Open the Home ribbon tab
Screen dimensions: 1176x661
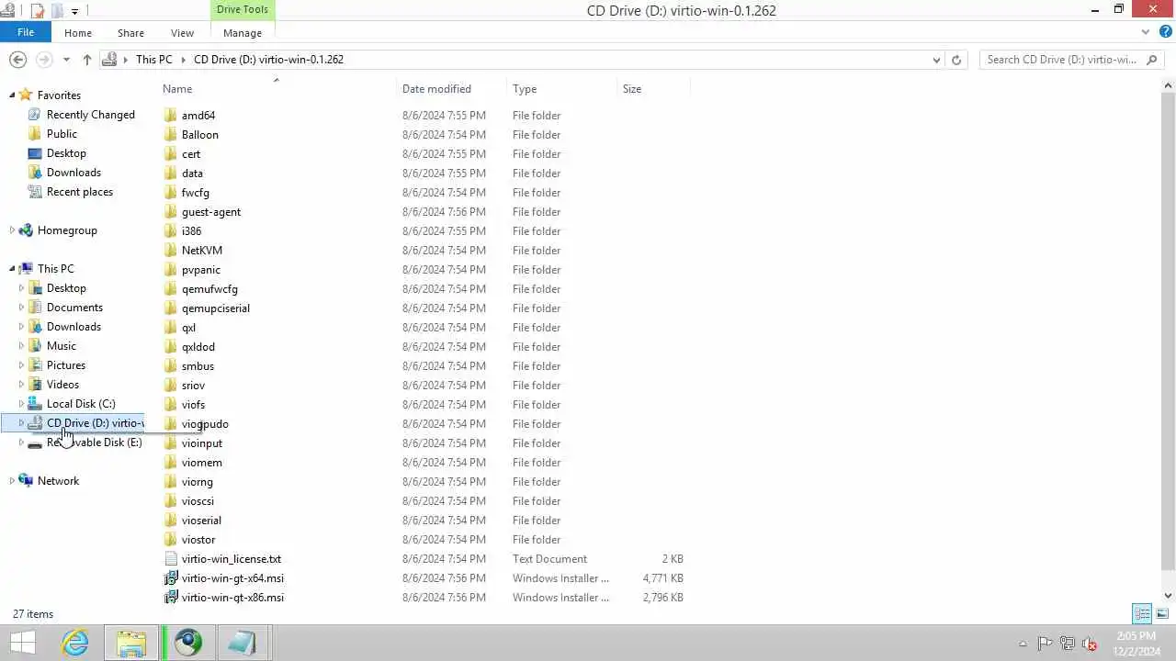point(78,33)
